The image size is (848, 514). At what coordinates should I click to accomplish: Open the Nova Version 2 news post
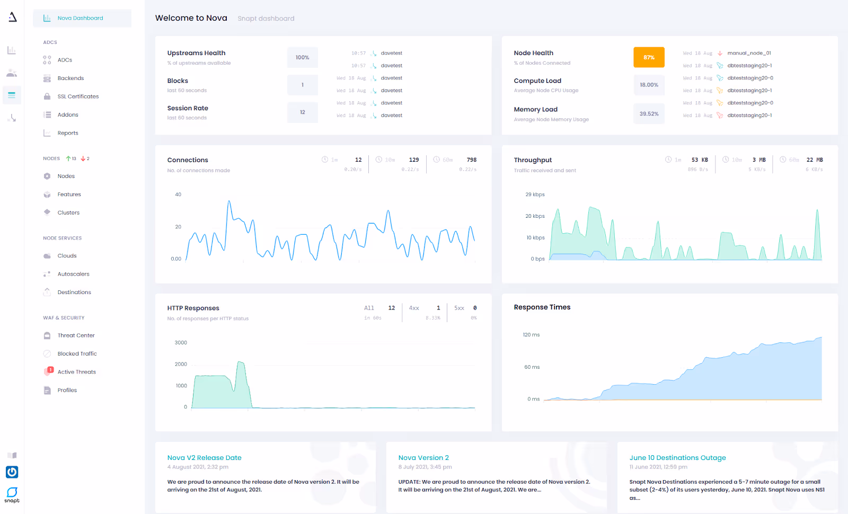[423, 458]
